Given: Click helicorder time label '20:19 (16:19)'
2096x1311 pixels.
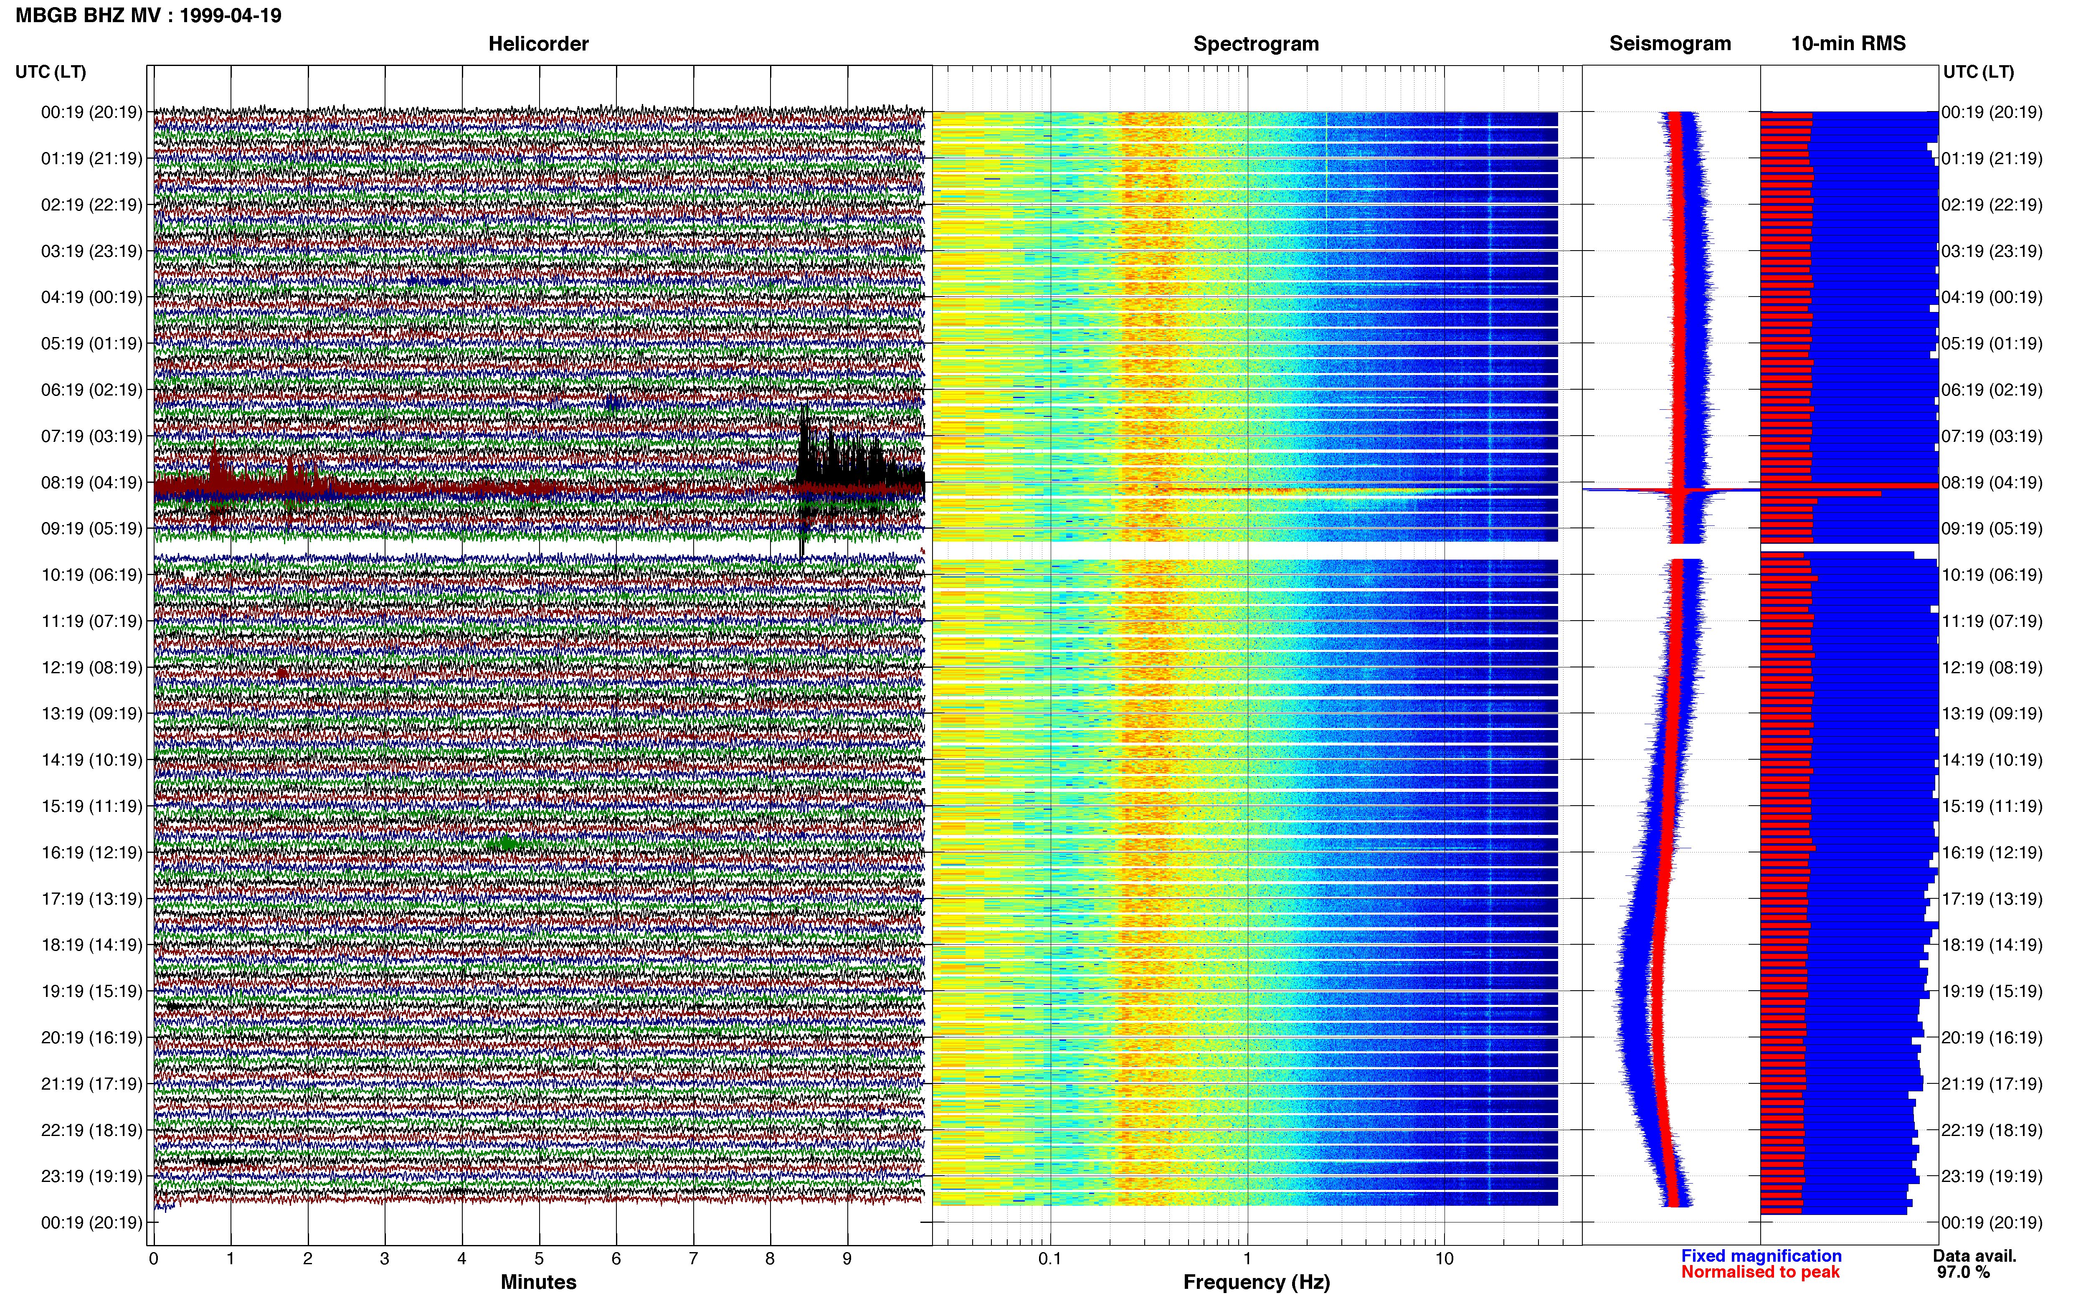Looking at the screenshot, I should [x=91, y=1037].
